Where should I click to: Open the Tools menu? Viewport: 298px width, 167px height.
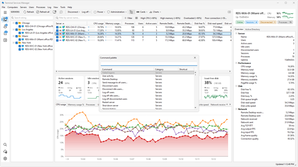63,7
